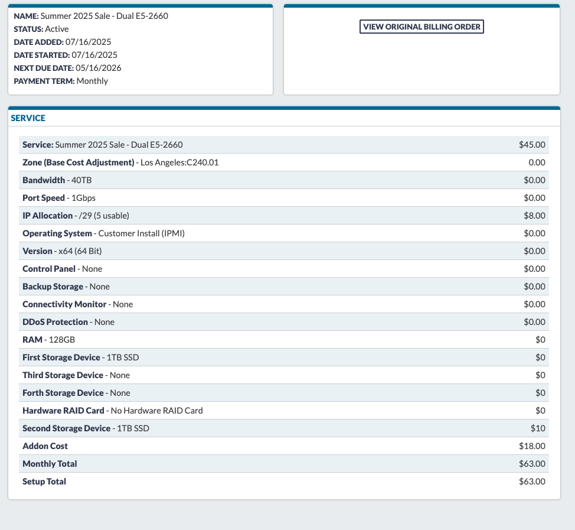Click the Second Storage Device $10 price
This screenshot has width=575, height=530.
point(537,428)
